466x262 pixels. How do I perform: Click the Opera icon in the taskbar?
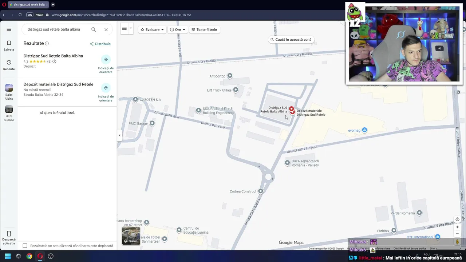pos(40,256)
